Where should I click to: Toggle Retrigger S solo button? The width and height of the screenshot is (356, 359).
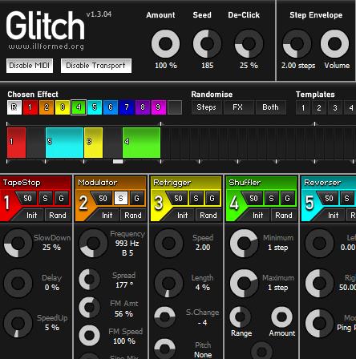pos(196,199)
